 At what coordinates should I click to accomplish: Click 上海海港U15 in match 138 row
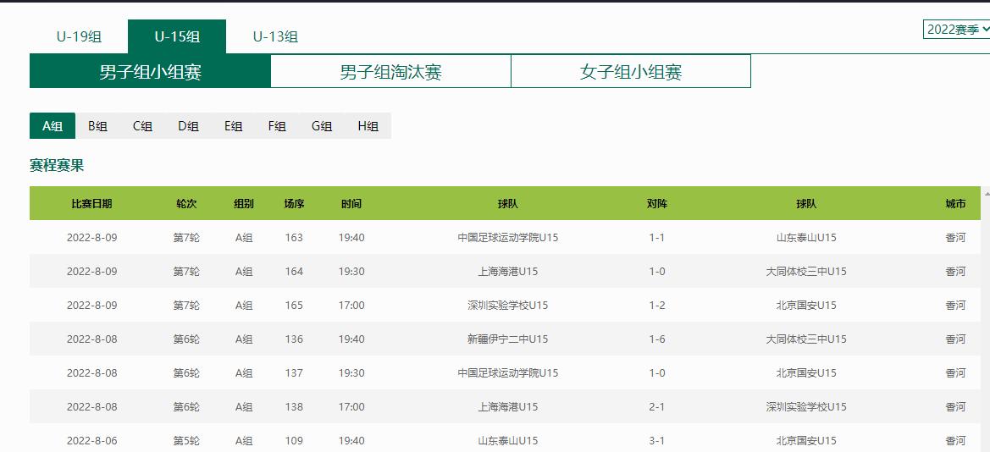tap(508, 406)
